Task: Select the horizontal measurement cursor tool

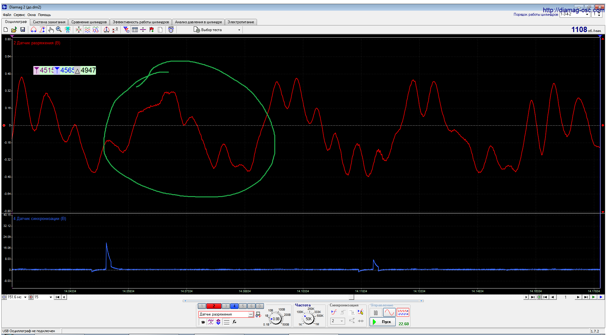Action: click(x=34, y=30)
